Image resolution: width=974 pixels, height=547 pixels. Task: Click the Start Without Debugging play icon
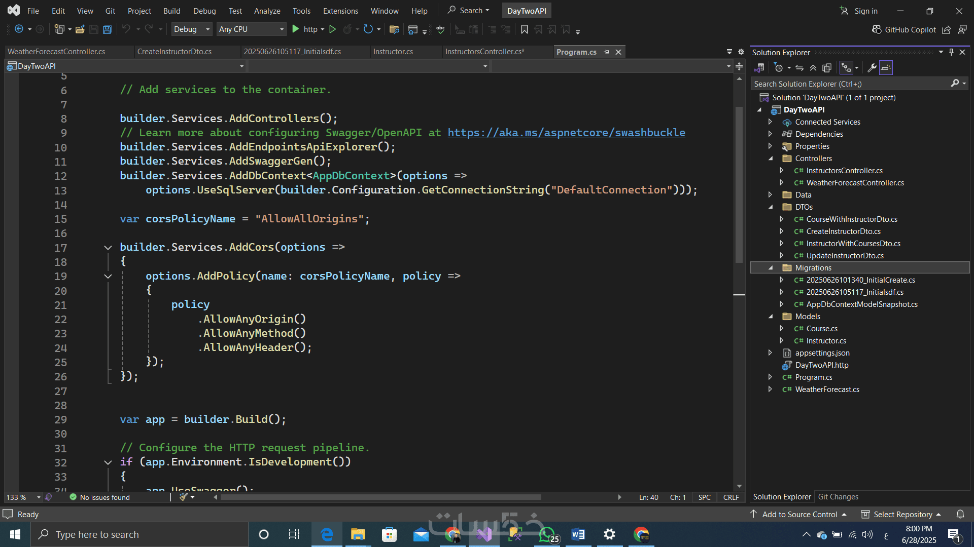pos(332,29)
